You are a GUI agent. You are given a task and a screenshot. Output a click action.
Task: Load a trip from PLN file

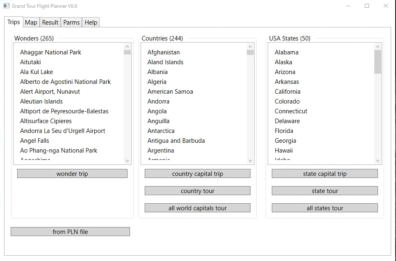click(x=70, y=232)
